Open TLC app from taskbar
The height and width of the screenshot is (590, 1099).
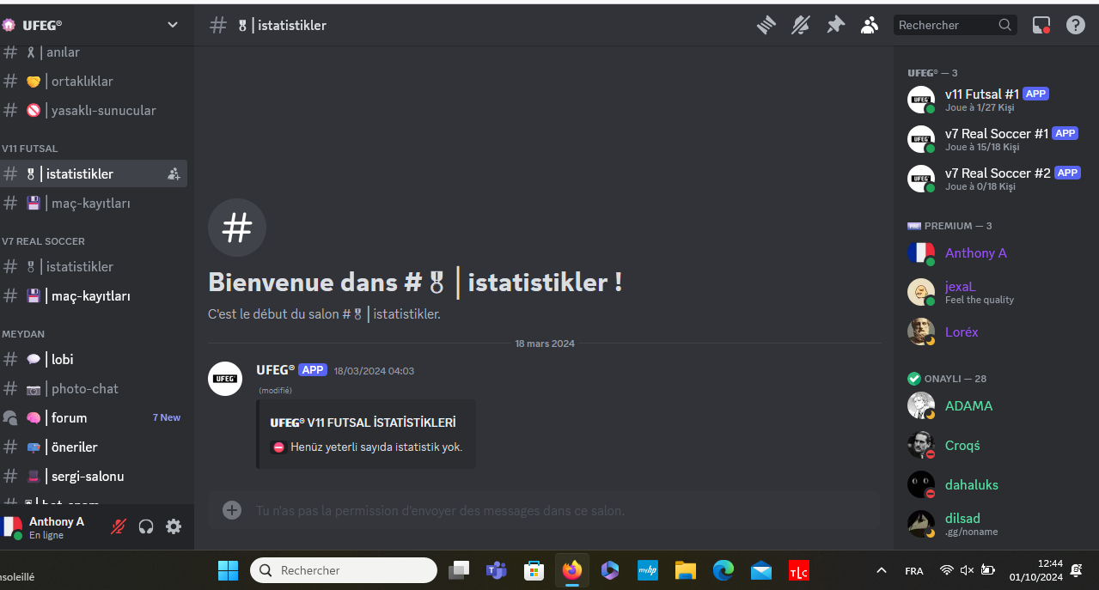799,570
